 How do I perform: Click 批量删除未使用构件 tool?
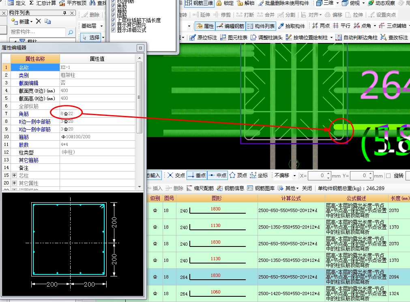point(284,3)
